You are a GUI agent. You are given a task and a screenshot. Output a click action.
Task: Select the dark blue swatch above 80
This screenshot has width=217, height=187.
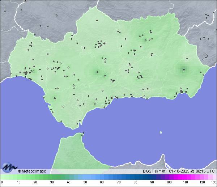tap(135, 177)
